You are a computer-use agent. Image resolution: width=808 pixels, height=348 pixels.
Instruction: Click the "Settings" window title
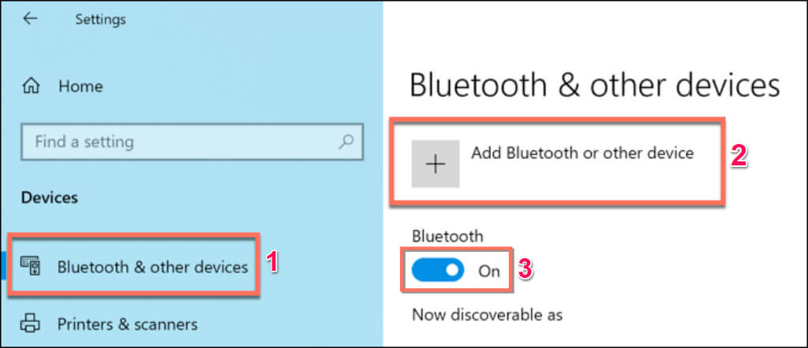[x=100, y=19]
